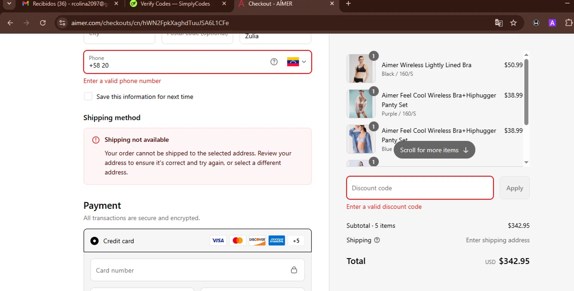Viewport: 574px width, 291px height.
Task: Reload the checkout page
Action: coord(43,23)
